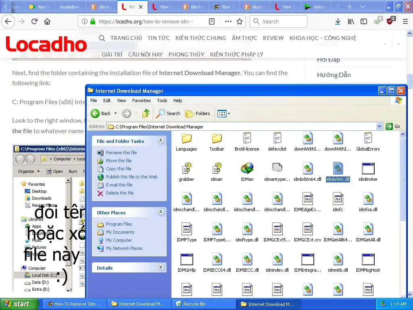413x310 pixels.
Task: Switch to Recycle Bin taskbar item
Action: point(204,304)
